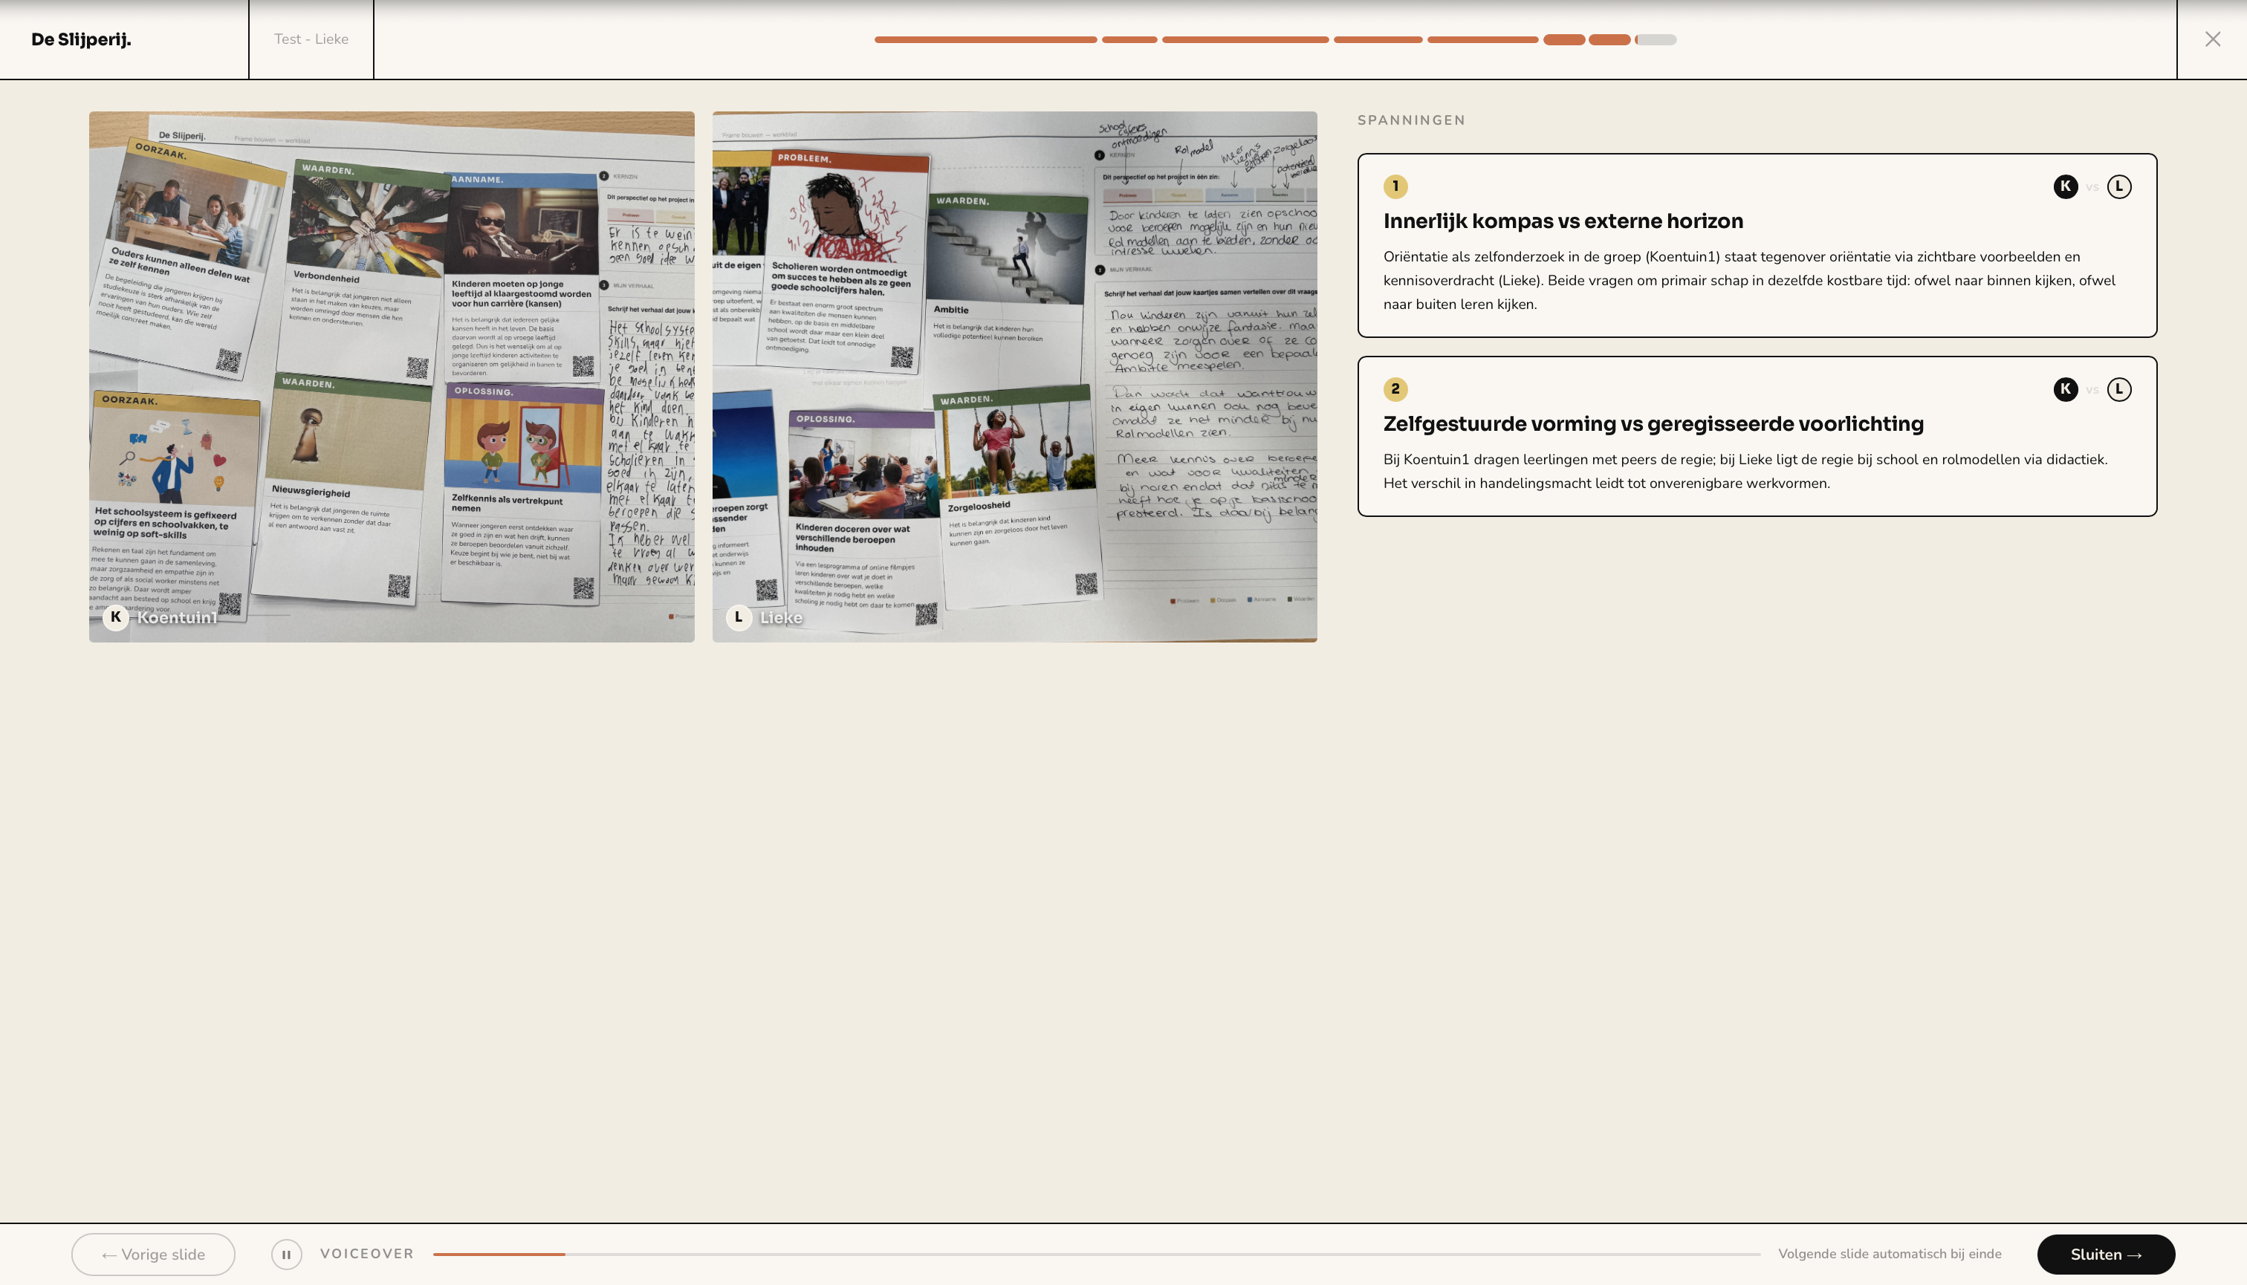Click L avatar in Zelfgestuurde vorming card
Screen dimensions: 2247x1285
2119,389
